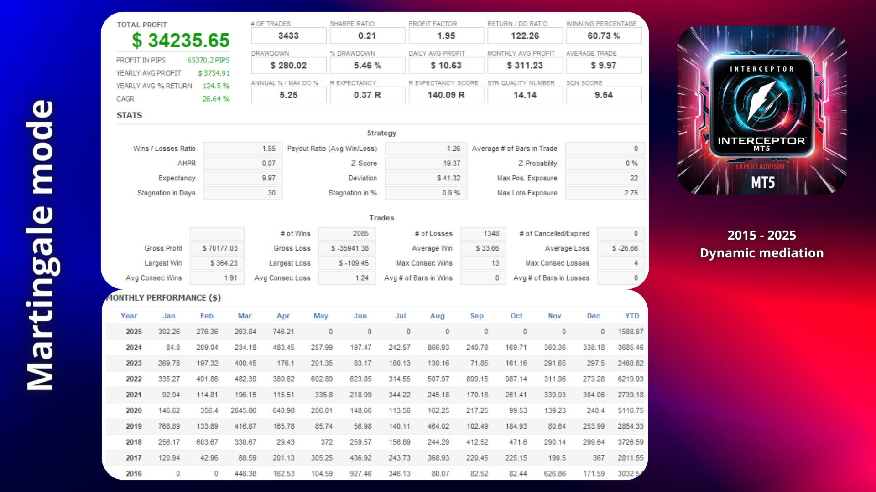Select the # of Wins 2085 field
Screen dimensions: 876x492
tap(347, 234)
